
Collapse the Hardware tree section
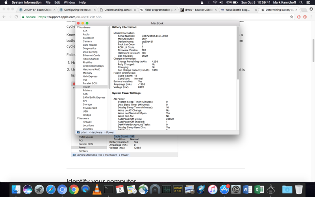[78, 27]
